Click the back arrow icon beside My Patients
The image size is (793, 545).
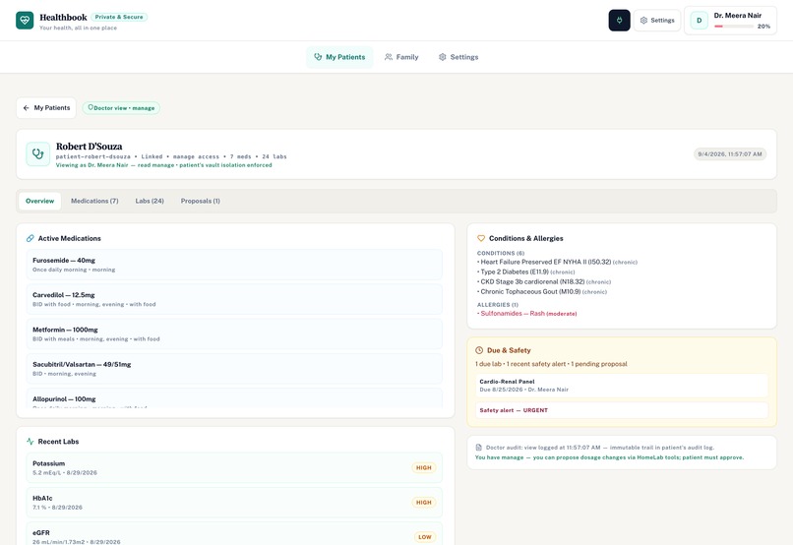[27, 107]
